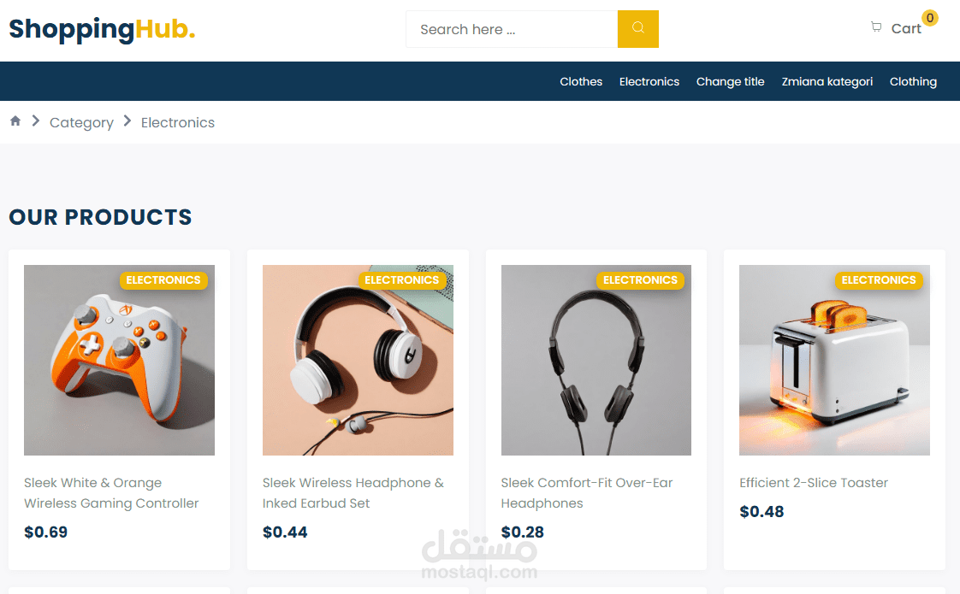Screen dimensions: 960x594
Task: Open the black over-ear headphones image
Action: pyautogui.click(x=596, y=360)
